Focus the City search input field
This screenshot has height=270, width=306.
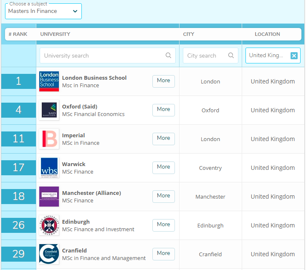[x=205, y=56]
